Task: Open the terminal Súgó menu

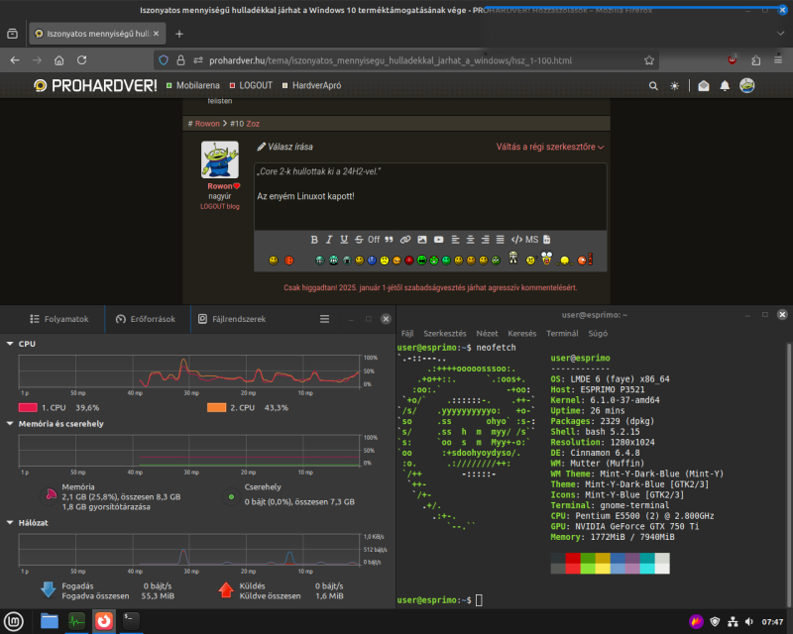Action: coord(598,333)
